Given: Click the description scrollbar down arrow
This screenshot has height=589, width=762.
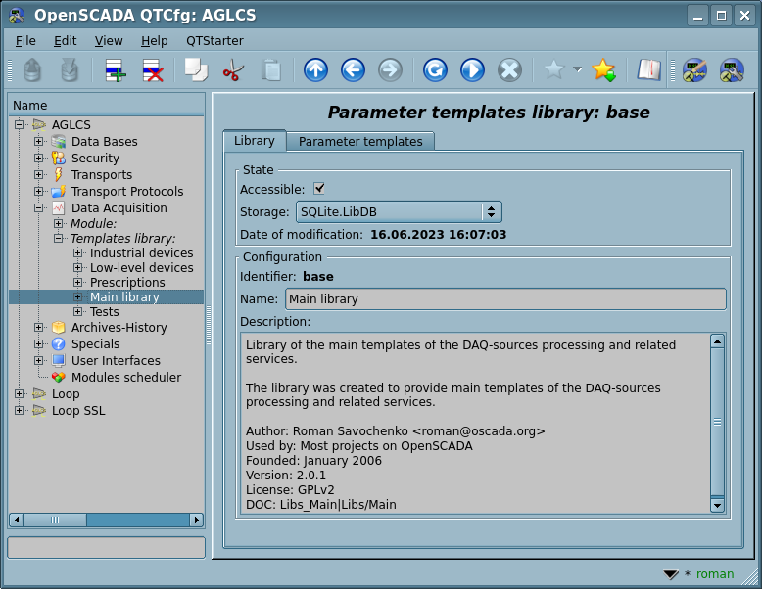Looking at the screenshot, I should pyautogui.click(x=717, y=505).
